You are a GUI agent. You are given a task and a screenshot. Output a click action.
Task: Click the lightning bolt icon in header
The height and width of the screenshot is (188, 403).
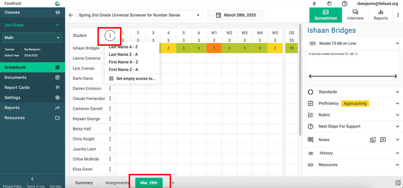[314, 4]
